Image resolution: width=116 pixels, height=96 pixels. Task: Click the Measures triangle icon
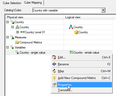12,37
